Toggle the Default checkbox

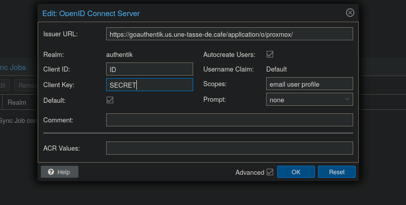coord(110,100)
